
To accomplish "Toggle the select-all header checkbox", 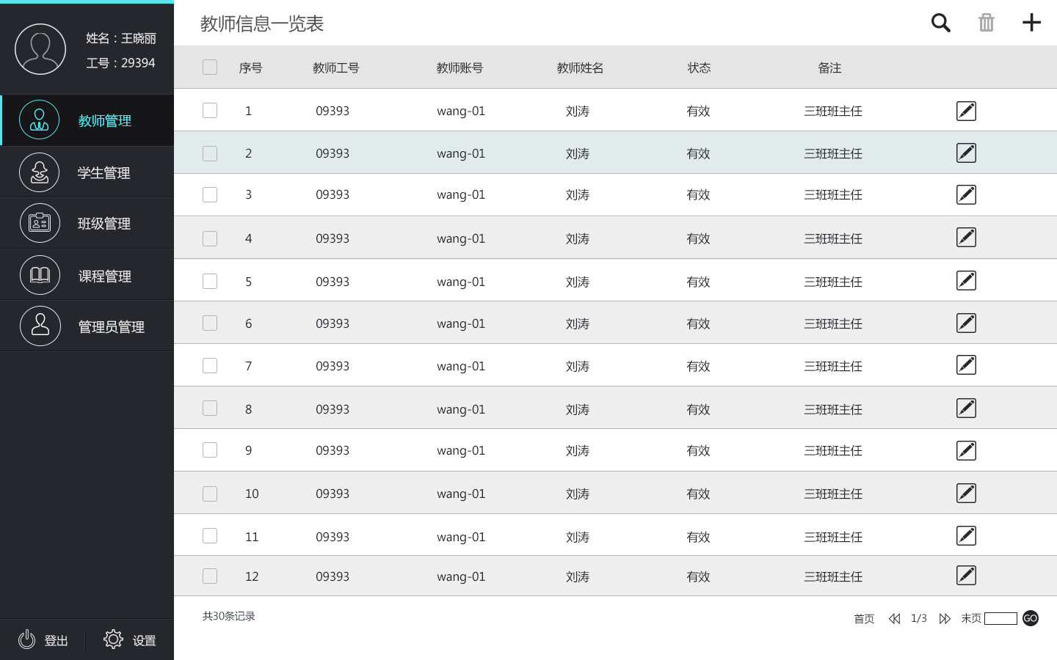I will [x=210, y=67].
